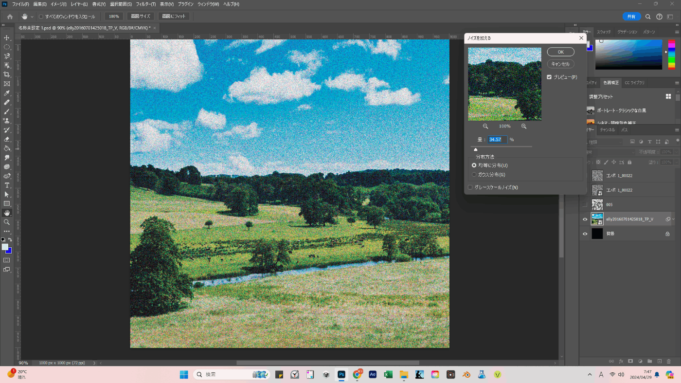681x383 pixels.
Task: Select the Move tool
Action: [7, 37]
